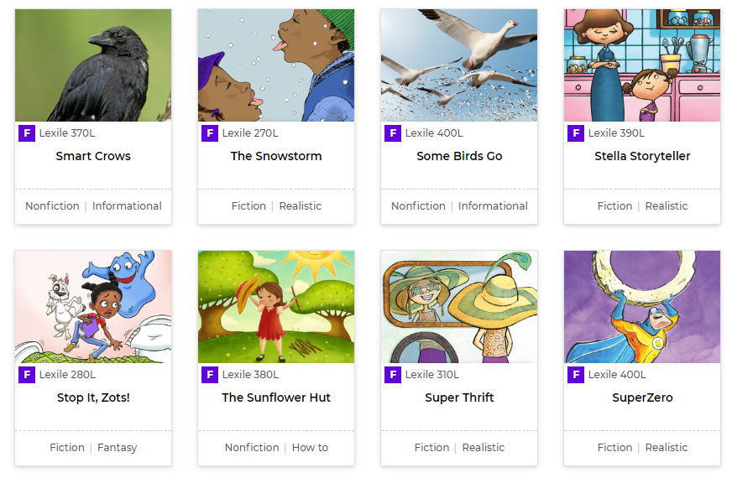
Task: Open The Sunflower Hut cover illustration
Action: pos(276,307)
